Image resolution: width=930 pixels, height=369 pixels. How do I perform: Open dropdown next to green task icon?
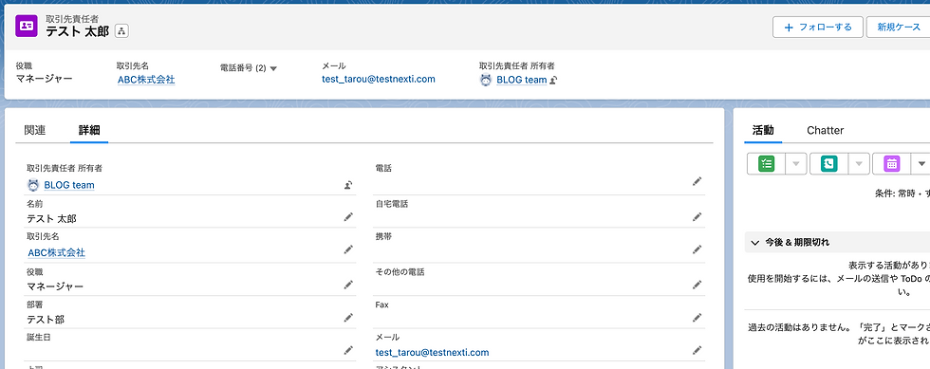pos(796,164)
